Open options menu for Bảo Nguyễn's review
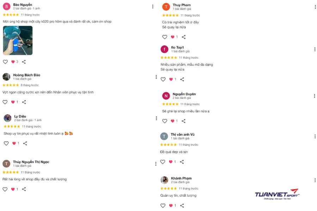The height and width of the screenshot is (211, 317). [153, 7]
